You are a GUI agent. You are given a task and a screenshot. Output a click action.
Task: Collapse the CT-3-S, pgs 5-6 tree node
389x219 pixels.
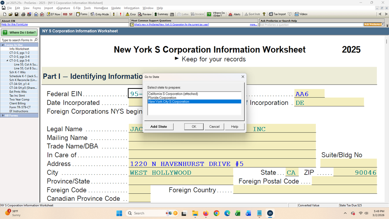(7, 60)
